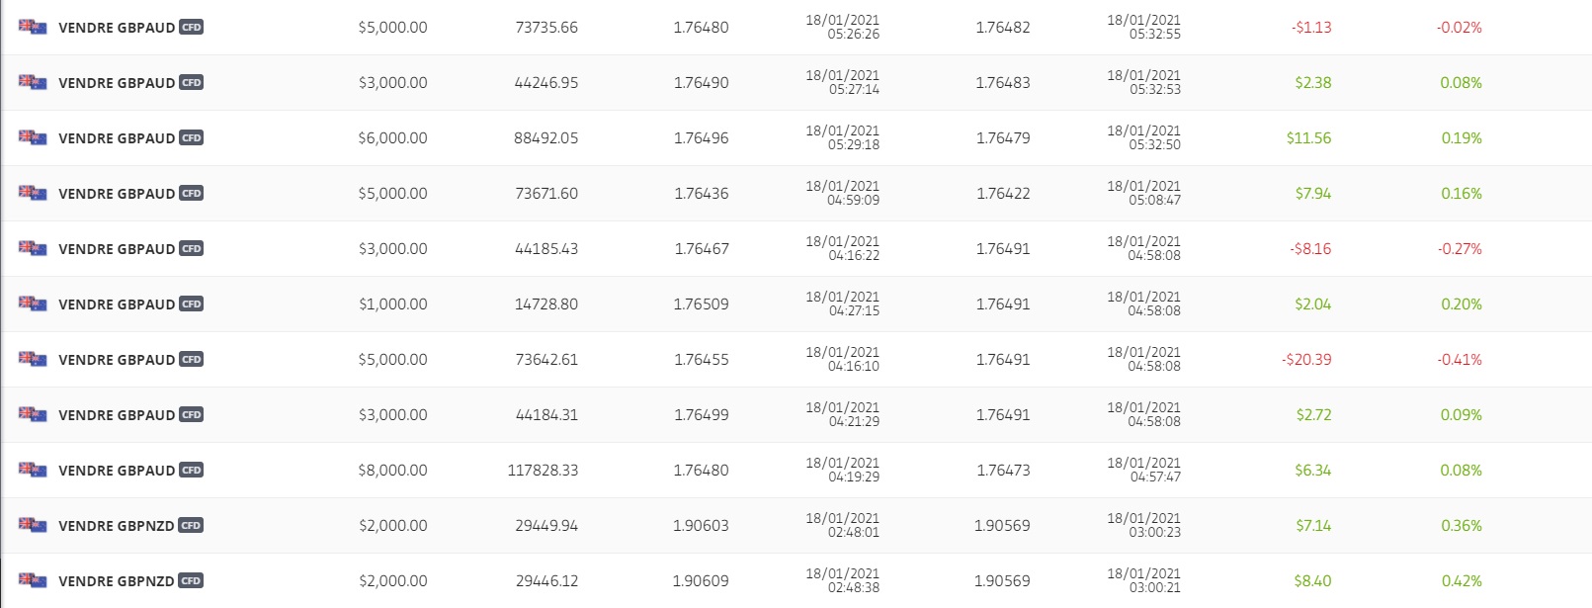Click the GBPNZD flag icon on the $8.40 profit row
The height and width of the screenshot is (608, 1592).
coord(33,580)
